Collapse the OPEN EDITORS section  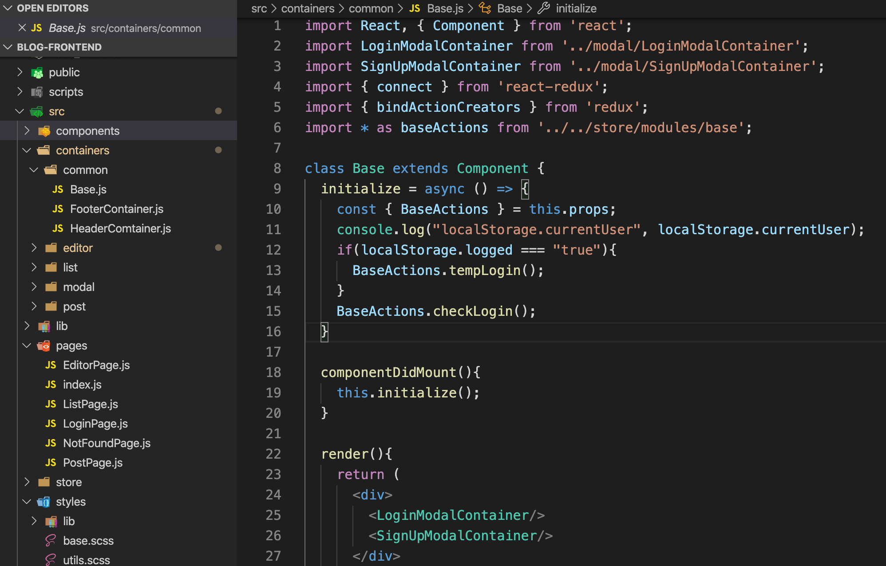click(x=8, y=8)
